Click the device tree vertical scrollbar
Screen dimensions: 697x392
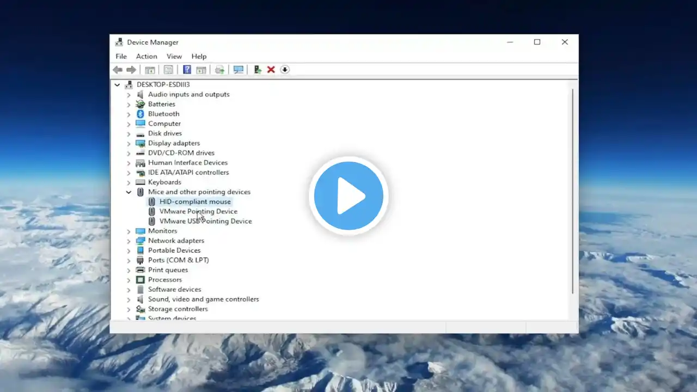pyautogui.click(x=572, y=191)
